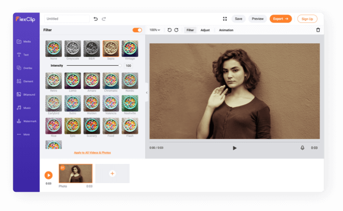Select the Scenery filter
Image resolution: width=343 pixels, height=211 pixels.
[x=91, y=126]
